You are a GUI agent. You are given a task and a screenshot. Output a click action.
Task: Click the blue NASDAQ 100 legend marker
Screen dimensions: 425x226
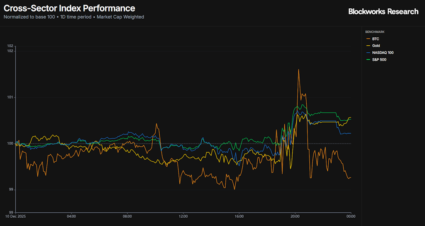pyautogui.click(x=368, y=53)
